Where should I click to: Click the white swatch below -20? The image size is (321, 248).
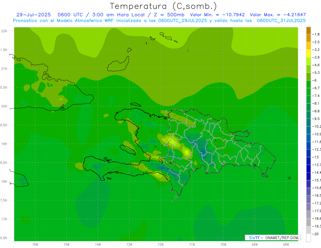308,238
